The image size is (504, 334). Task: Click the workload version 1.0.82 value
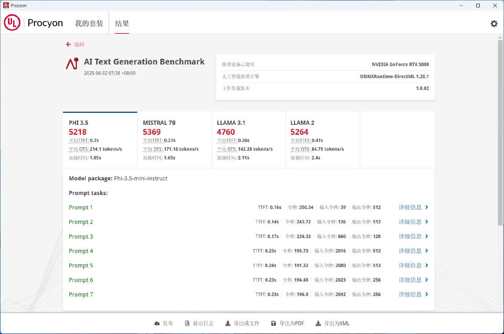(x=422, y=88)
